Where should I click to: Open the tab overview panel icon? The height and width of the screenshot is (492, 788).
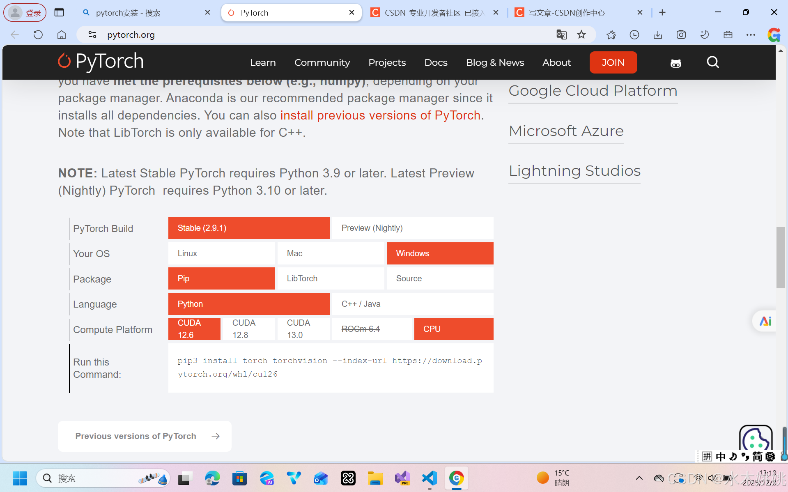tap(59, 13)
